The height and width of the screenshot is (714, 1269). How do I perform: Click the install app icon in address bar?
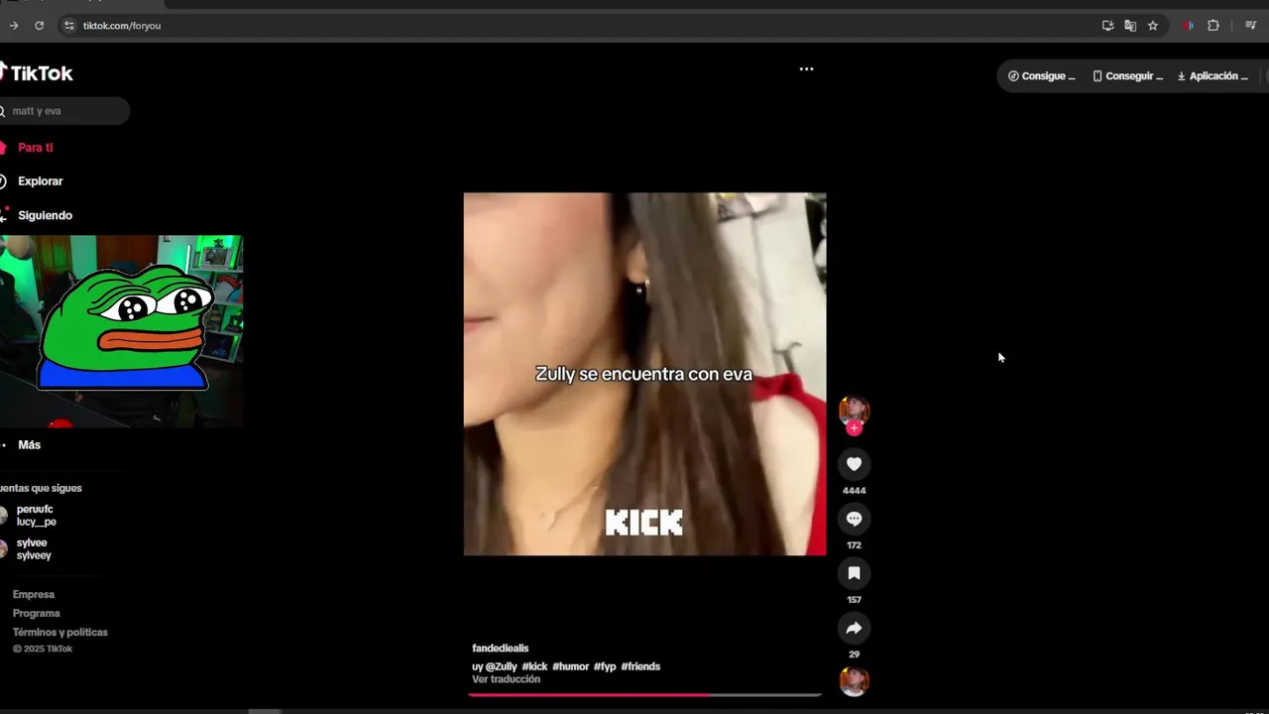[1107, 26]
